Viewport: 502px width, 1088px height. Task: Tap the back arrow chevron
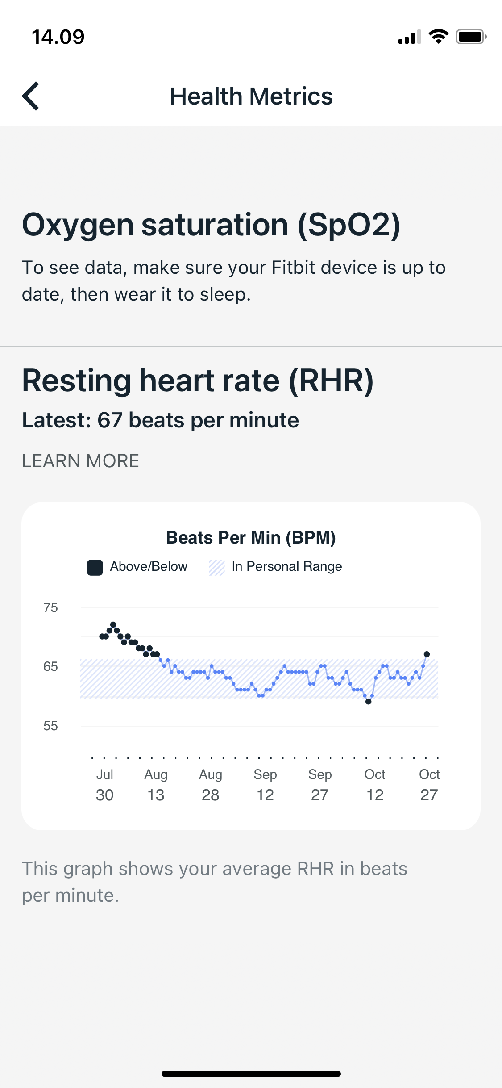31,96
